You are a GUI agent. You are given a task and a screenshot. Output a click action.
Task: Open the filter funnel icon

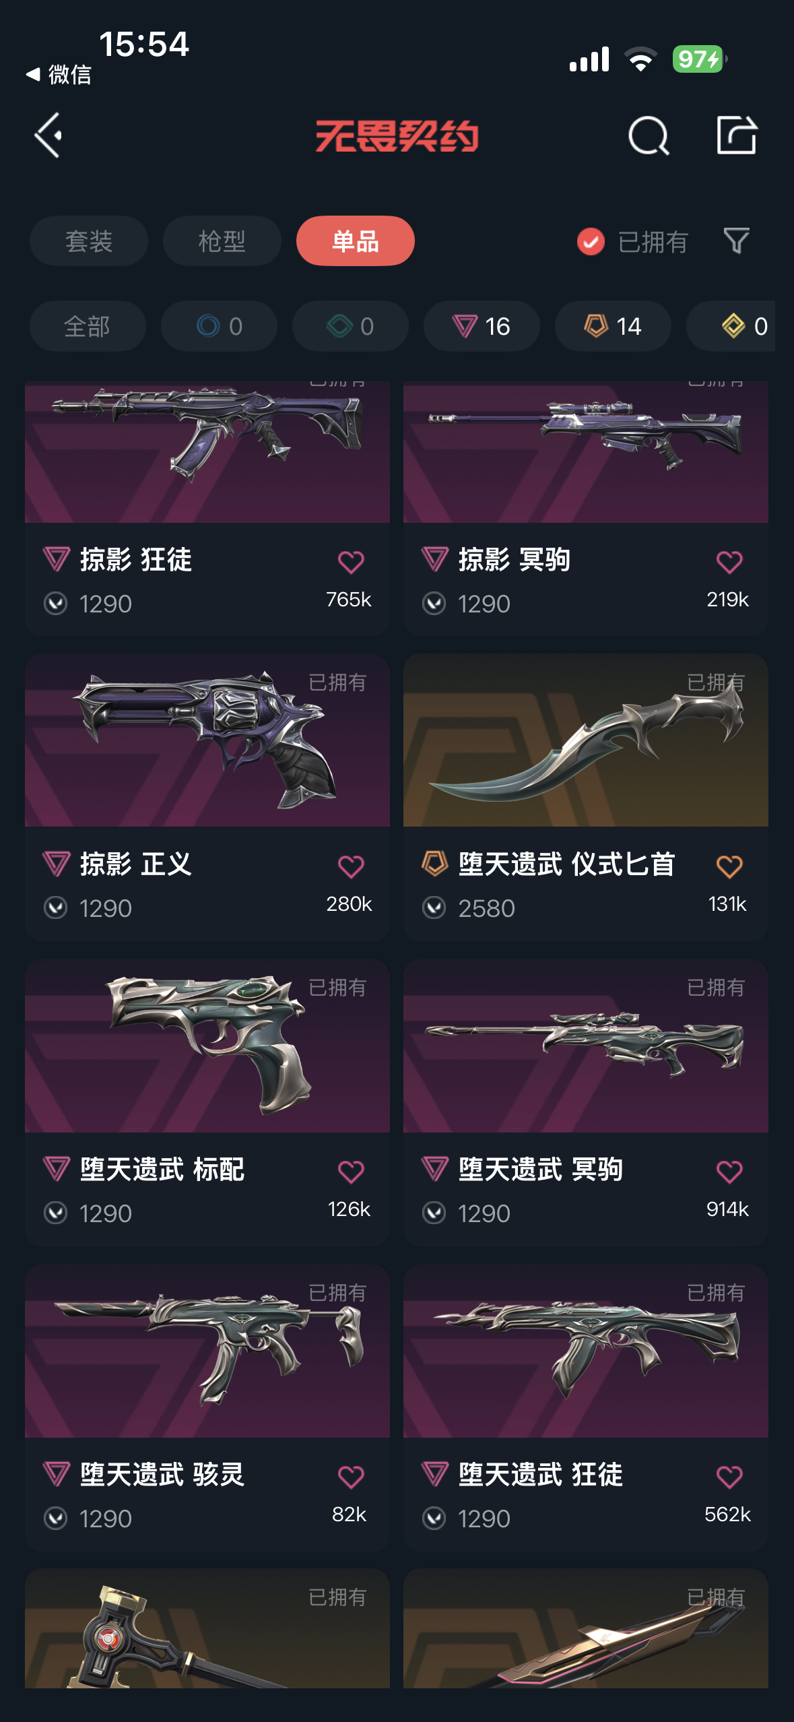click(736, 241)
